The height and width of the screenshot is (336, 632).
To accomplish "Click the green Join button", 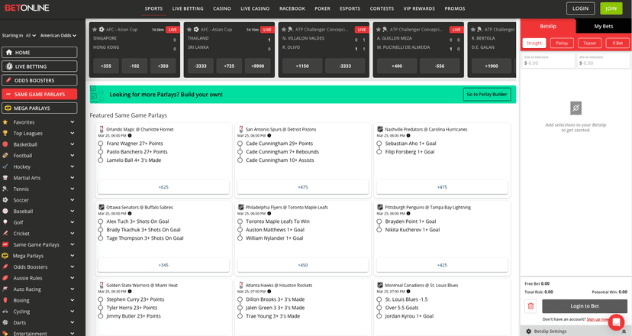I will tap(611, 8).
